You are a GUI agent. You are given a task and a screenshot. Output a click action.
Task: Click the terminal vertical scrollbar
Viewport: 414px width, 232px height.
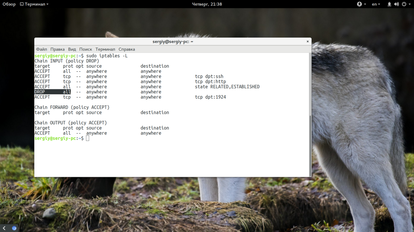coord(310,145)
